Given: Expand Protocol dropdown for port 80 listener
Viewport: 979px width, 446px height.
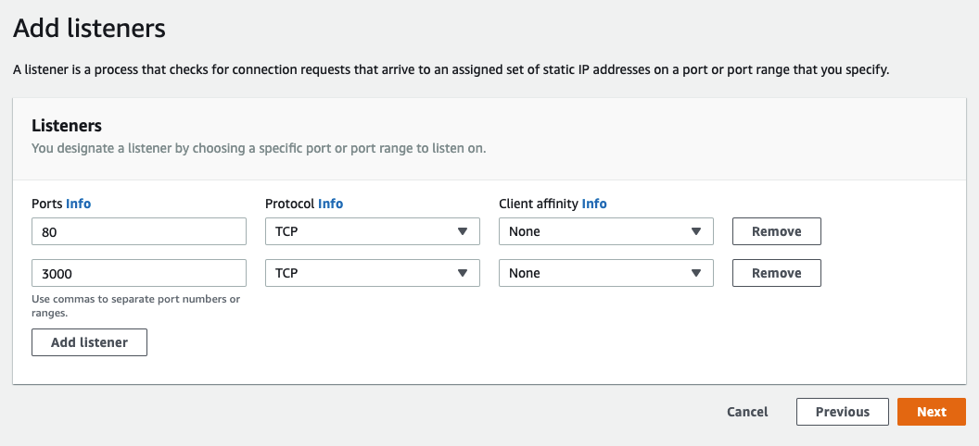Looking at the screenshot, I should pos(372,231).
